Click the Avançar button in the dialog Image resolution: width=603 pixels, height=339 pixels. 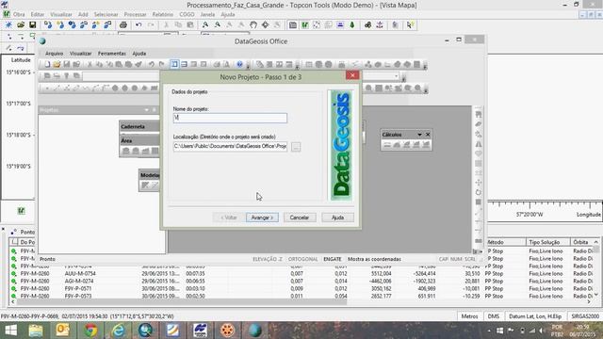(262, 218)
